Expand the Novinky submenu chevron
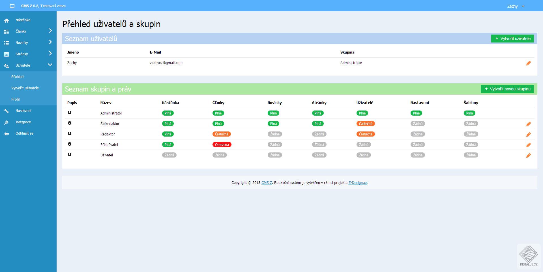543x272 pixels. point(50,42)
